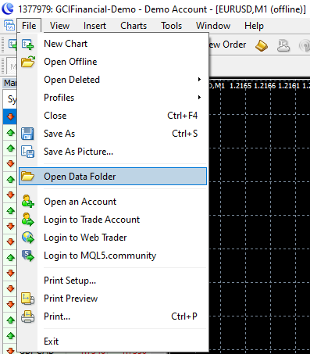Click the Login to Web Trader globe icon
The width and height of the screenshot is (310, 354).
pos(28,238)
